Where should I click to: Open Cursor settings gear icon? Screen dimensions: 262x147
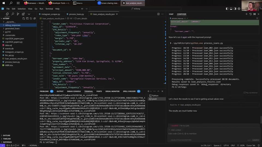tap(239, 9)
